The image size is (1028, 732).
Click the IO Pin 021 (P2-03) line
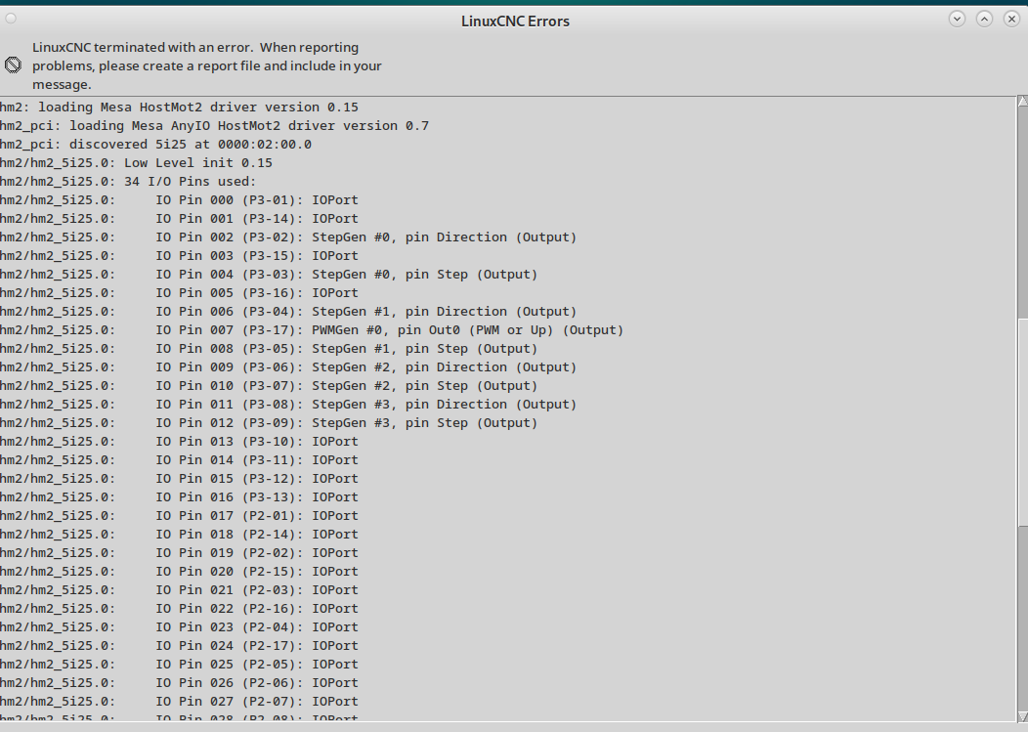[179, 590]
